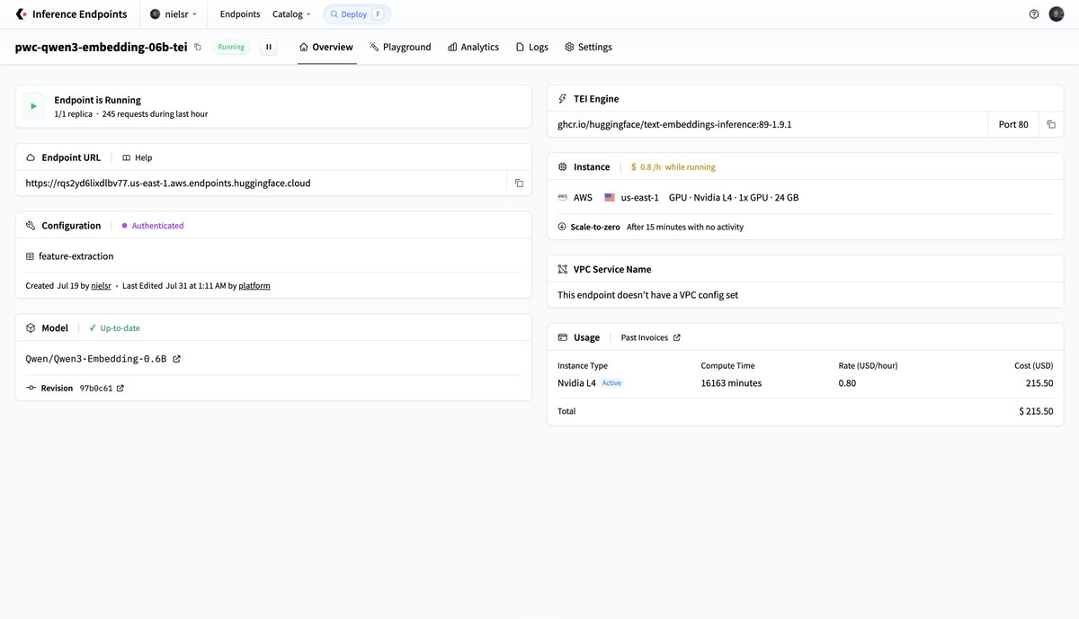This screenshot has width=1079, height=619.
Task: Click the Instance chip icon
Action: 563,166
